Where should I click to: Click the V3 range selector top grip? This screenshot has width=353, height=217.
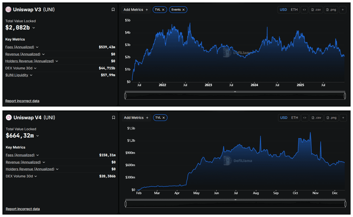[x=235, y=92]
